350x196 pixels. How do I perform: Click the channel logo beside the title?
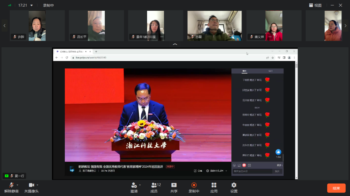tap(72, 169)
